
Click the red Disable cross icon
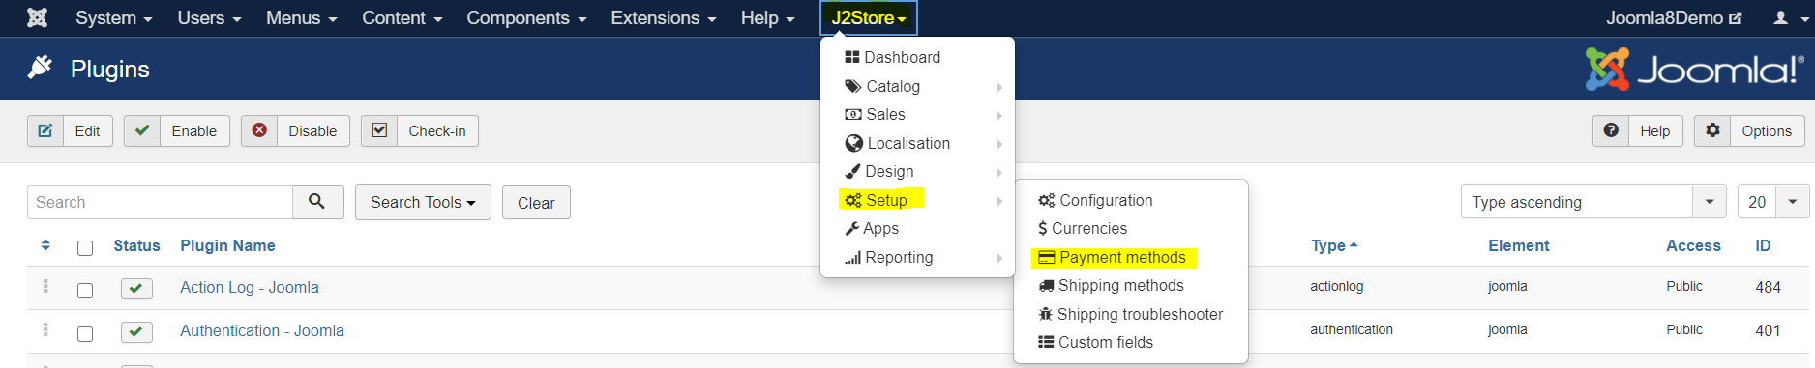pyautogui.click(x=259, y=130)
